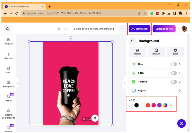Erase the background with Erase button
192x133 pixels.
(x=175, y=52)
